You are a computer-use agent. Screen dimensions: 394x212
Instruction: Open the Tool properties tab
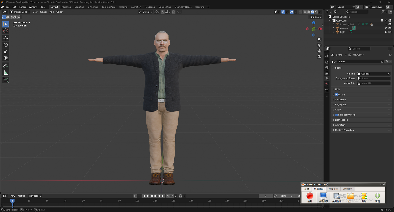(x=327, y=56)
